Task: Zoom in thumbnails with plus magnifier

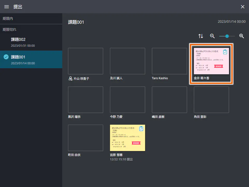Action: point(241,36)
